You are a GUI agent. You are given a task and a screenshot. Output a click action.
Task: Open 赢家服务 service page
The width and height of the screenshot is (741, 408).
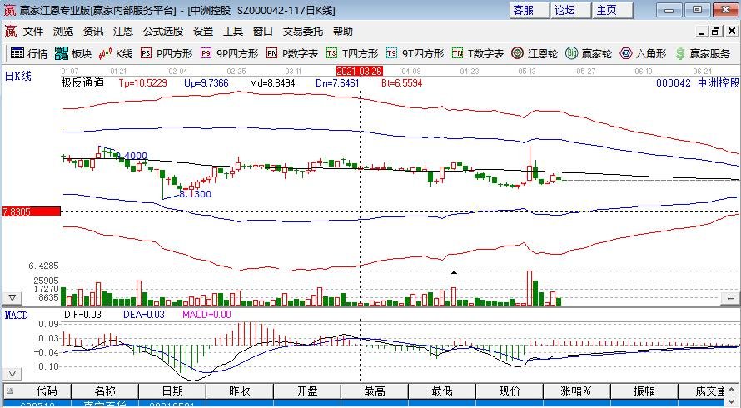click(x=703, y=53)
